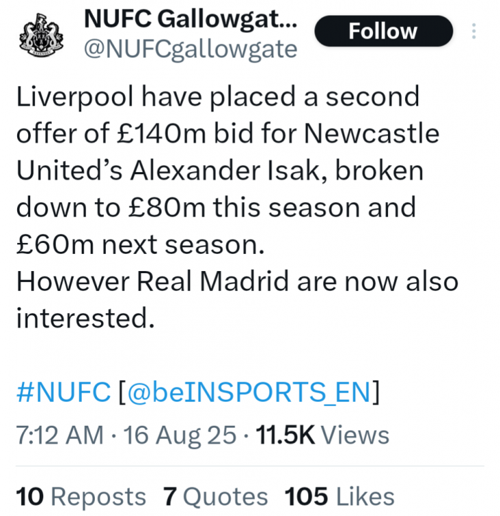Click the 7:12 AM timestamp

58,435
